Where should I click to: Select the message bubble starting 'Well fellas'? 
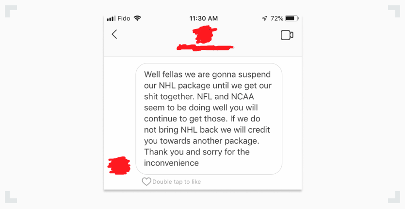pyautogui.click(x=209, y=119)
